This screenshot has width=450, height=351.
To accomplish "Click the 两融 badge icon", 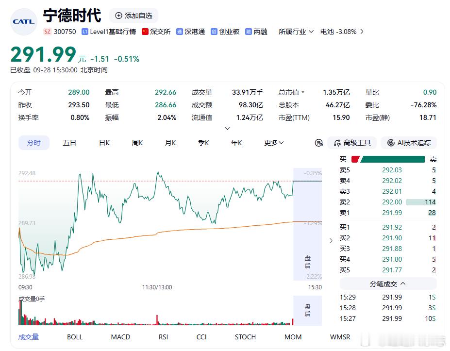I will [248, 32].
